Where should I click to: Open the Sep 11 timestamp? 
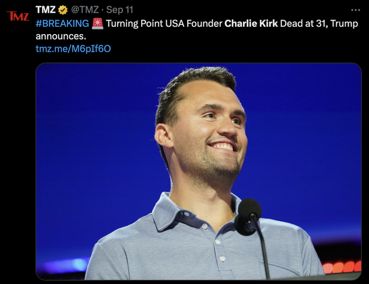pyautogui.click(x=119, y=10)
